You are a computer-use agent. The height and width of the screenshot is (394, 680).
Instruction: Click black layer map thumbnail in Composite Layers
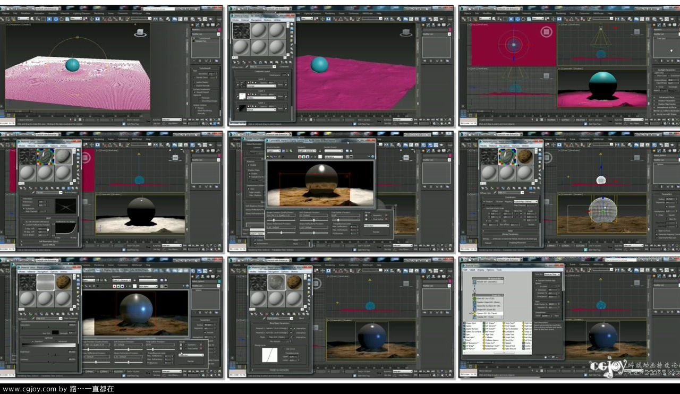[242, 108]
